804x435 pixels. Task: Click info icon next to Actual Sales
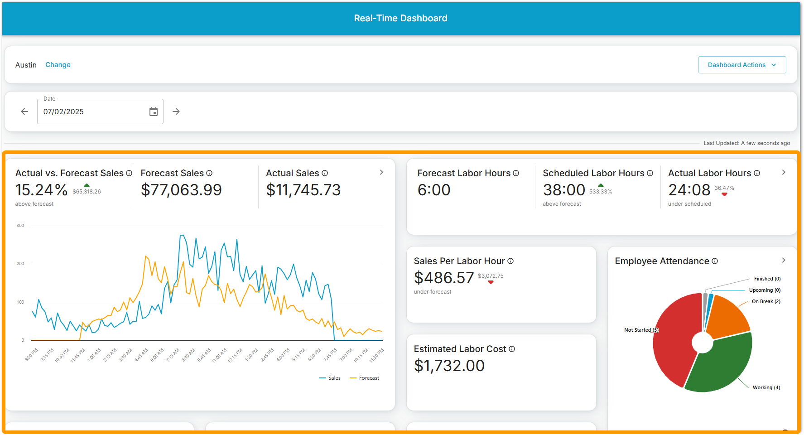click(325, 173)
